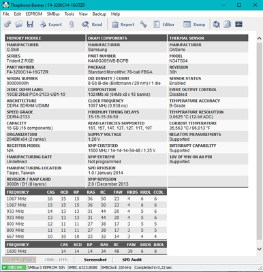Open the Report view from toolbar
Screen dimensions: 263x272
[123, 24]
